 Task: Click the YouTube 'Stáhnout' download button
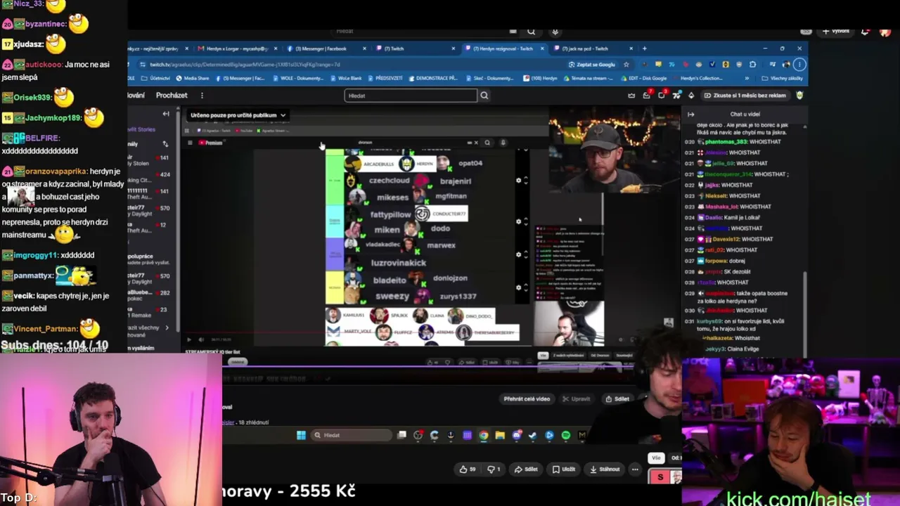coord(605,469)
